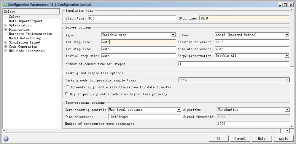Screen dimensions: 296x144
Task: Click the Initial step size field
Action: pos(139,56)
